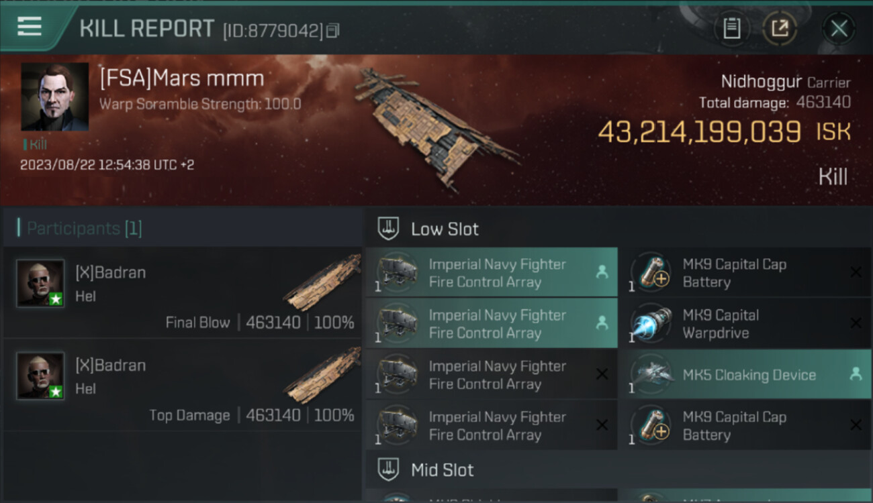This screenshot has width=873, height=503.
Task: Select MK5 Cloaking Device item
Action: (x=749, y=375)
